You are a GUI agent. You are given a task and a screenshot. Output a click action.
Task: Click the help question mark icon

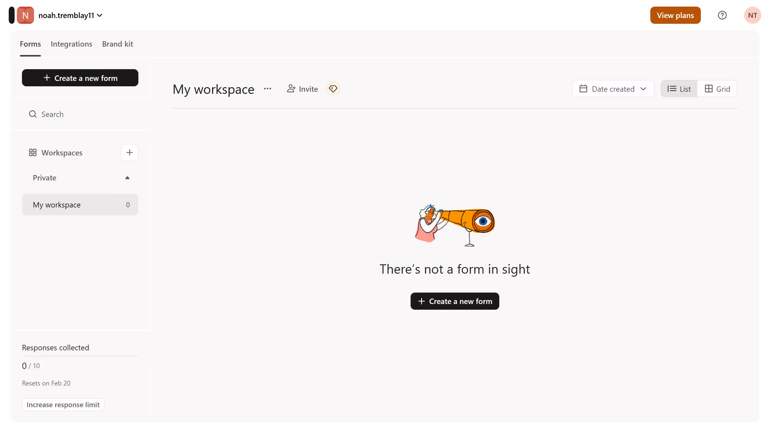point(722,15)
